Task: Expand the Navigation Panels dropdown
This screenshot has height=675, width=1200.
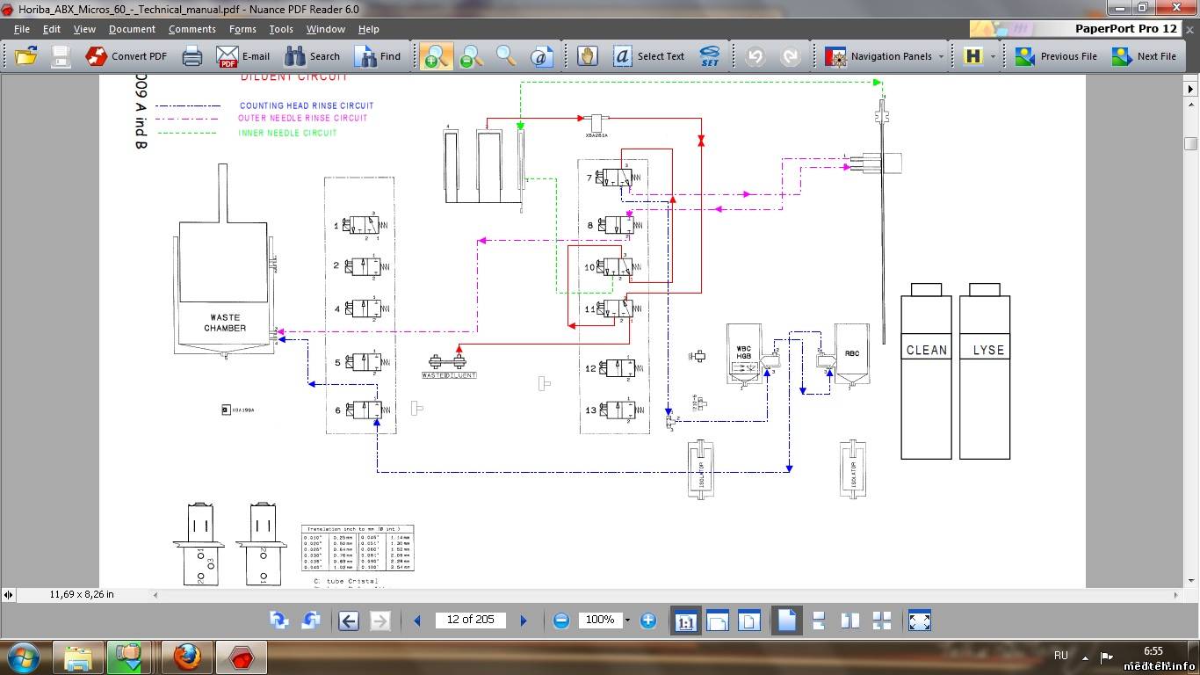Action: click(941, 56)
